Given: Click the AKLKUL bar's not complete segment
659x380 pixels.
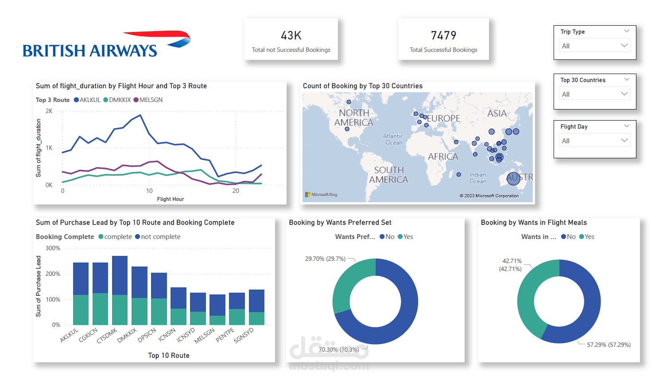Looking at the screenshot, I should point(81,278).
